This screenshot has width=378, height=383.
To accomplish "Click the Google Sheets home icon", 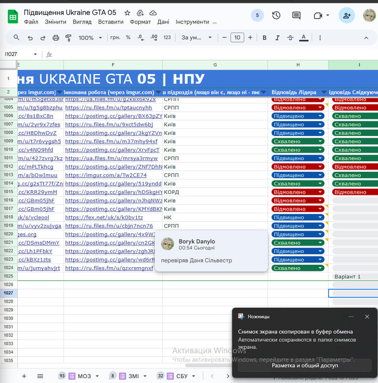I will [13, 17].
